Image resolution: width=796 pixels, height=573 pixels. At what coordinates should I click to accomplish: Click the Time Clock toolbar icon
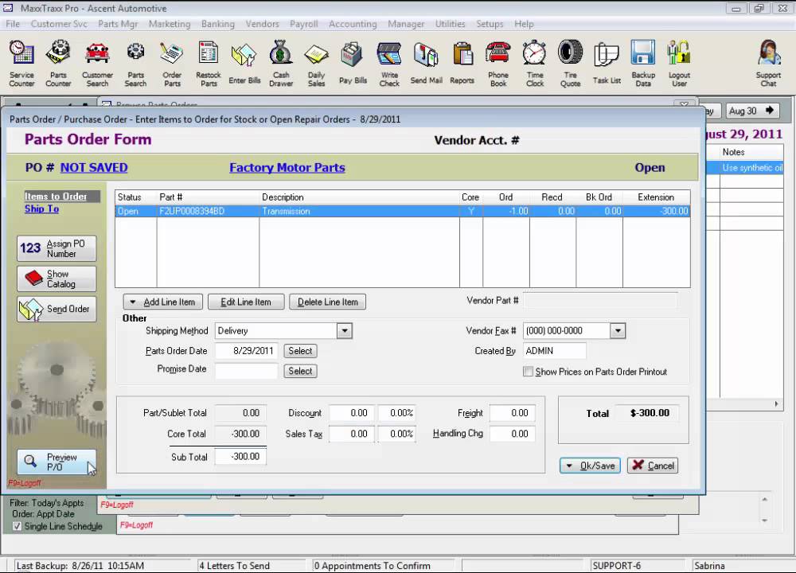pos(535,64)
